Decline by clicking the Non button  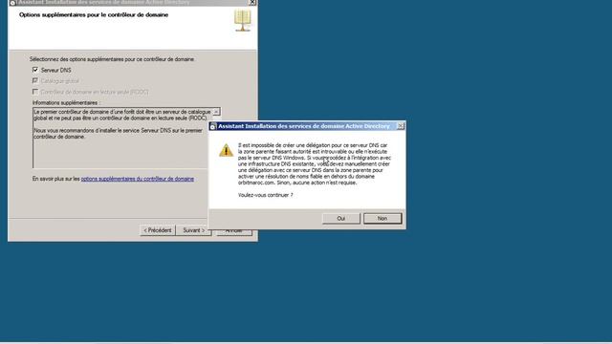(x=382, y=219)
